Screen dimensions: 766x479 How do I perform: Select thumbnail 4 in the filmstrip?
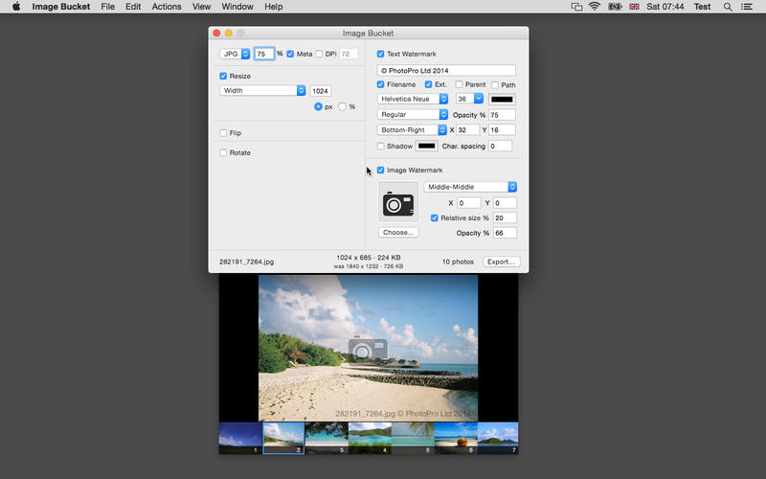[x=370, y=438]
